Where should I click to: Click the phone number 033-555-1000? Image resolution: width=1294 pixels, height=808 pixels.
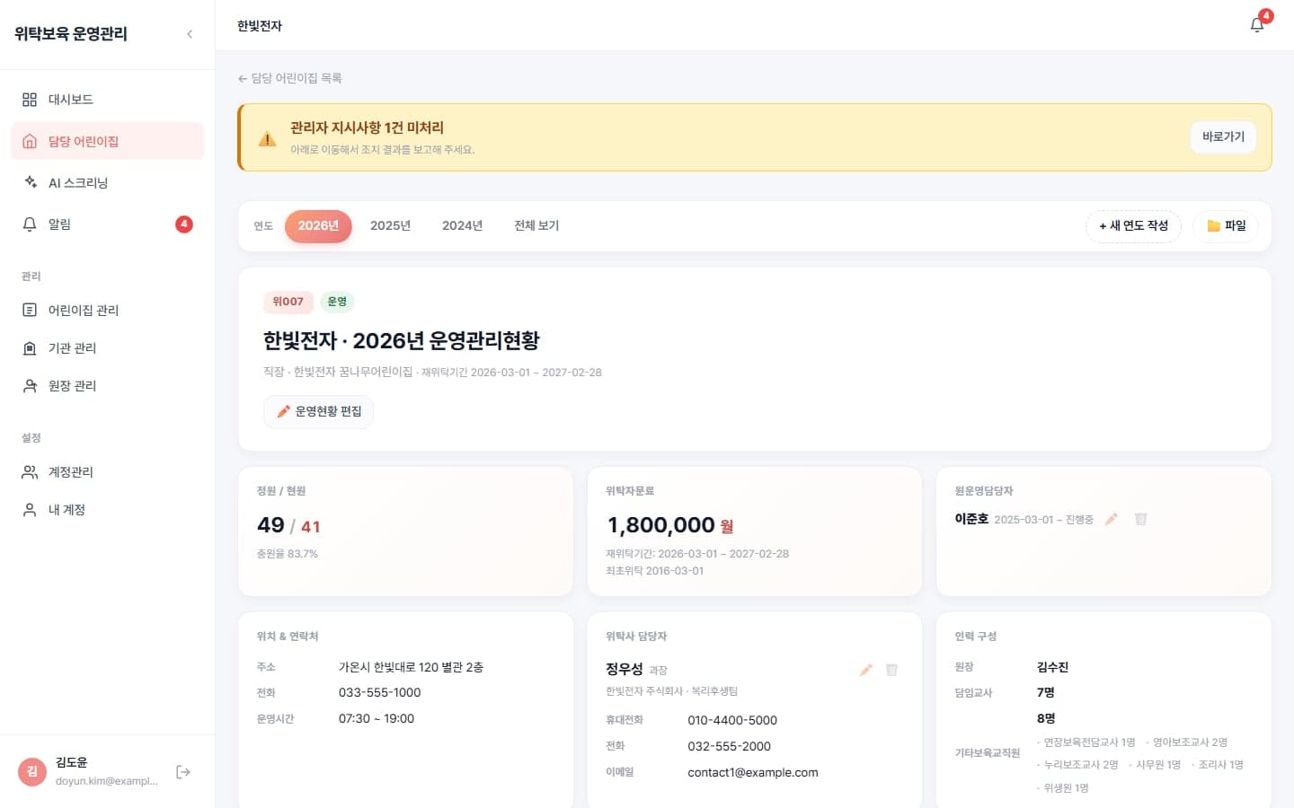click(379, 692)
